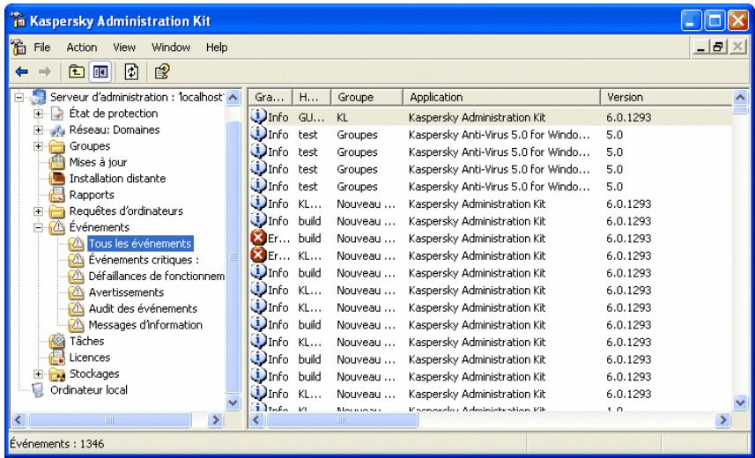Screen dimensions: 755x458
Task: Minimize the inner MDI child window
Action: click(x=701, y=48)
